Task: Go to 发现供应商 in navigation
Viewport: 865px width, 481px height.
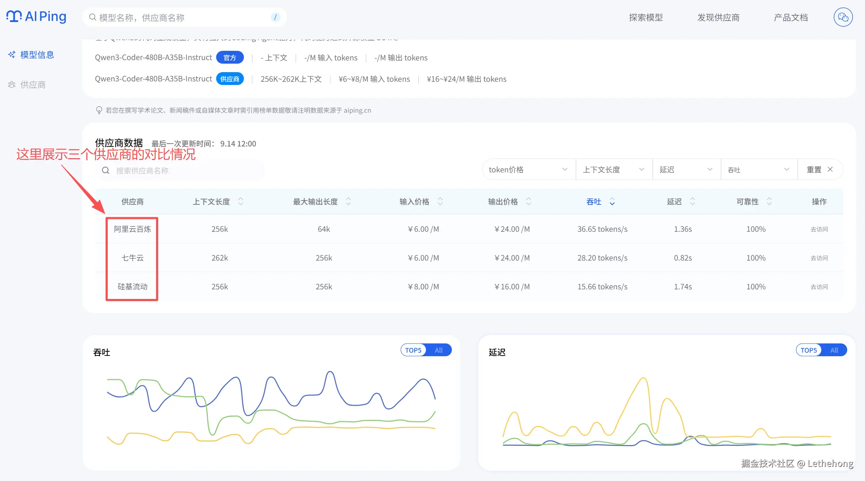Action: point(718,17)
